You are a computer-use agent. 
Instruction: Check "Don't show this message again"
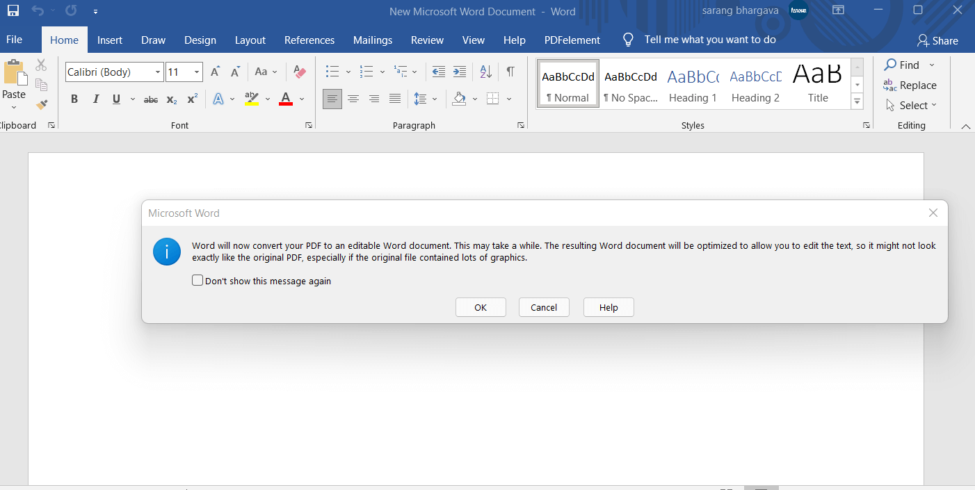pyautogui.click(x=198, y=281)
